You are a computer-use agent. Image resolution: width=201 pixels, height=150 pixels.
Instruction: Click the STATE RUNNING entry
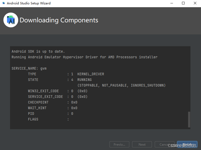coord(60,80)
